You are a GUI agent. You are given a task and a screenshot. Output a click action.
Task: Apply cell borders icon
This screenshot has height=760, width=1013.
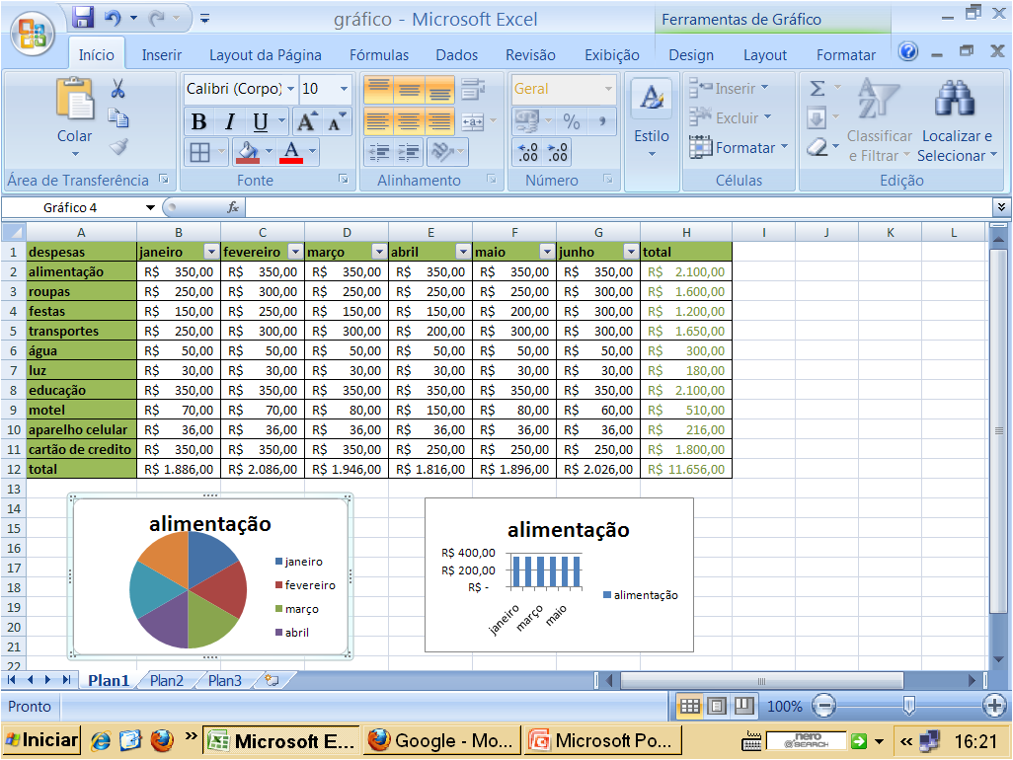pyautogui.click(x=199, y=152)
